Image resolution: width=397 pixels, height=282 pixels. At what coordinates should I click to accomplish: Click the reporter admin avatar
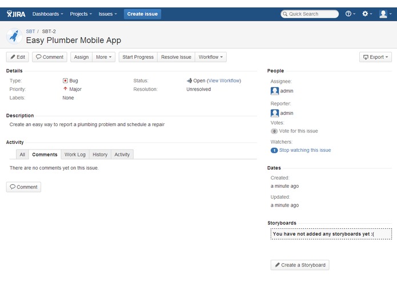275,113
